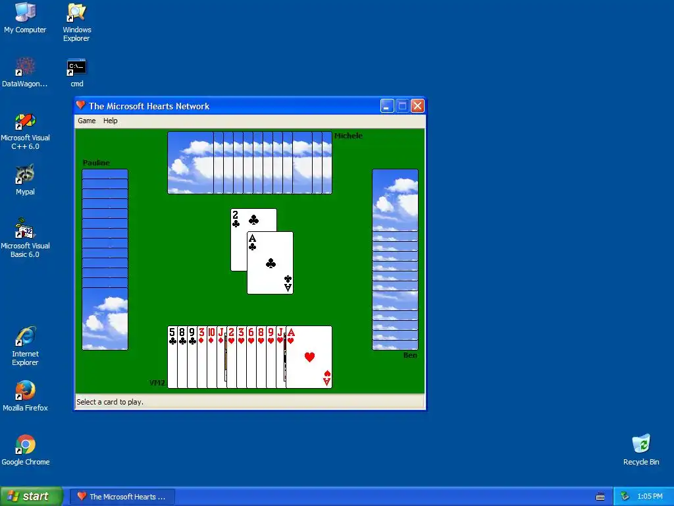Viewport: 674px width, 506px height.
Task: Select the 3 of diamonds card
Action: tap(202, 357)
